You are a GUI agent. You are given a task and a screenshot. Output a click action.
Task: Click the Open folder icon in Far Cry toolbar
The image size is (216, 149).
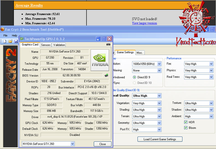(x=10, y=41)
